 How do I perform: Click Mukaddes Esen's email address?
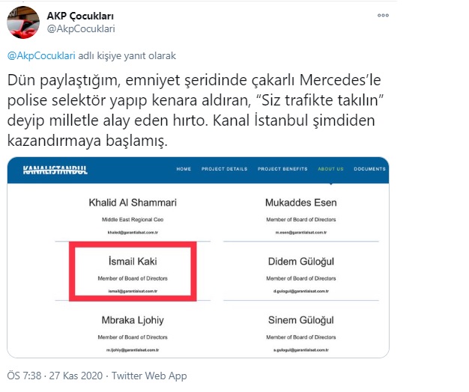click(x=301, y=232)
